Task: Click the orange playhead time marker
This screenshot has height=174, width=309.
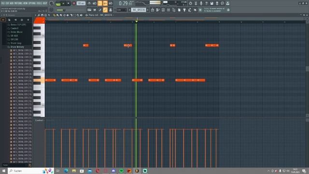Action: pos(136,21)
